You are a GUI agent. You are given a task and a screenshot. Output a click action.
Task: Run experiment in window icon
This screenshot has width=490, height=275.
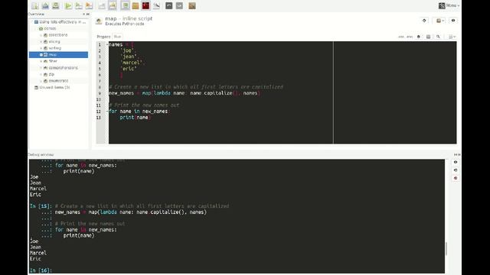point(79,5)
